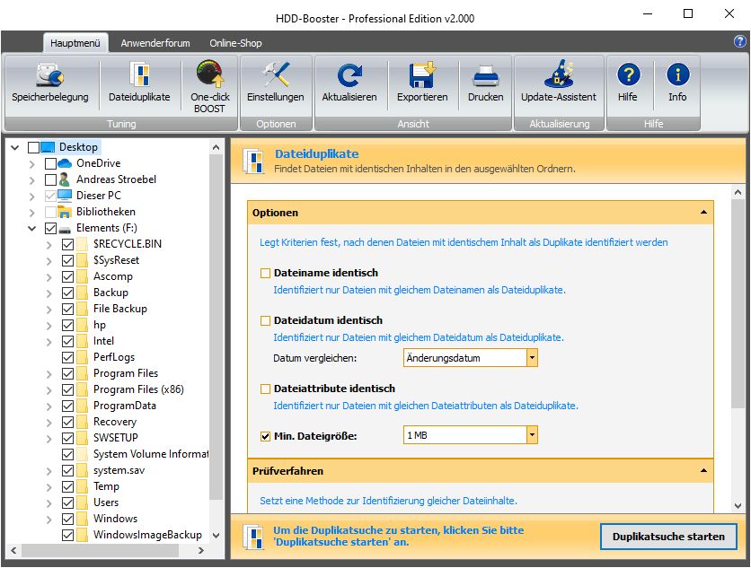Screen dimensions: 751x568
Task: Open the Info dialog icon
Action: tap(677, 75)
